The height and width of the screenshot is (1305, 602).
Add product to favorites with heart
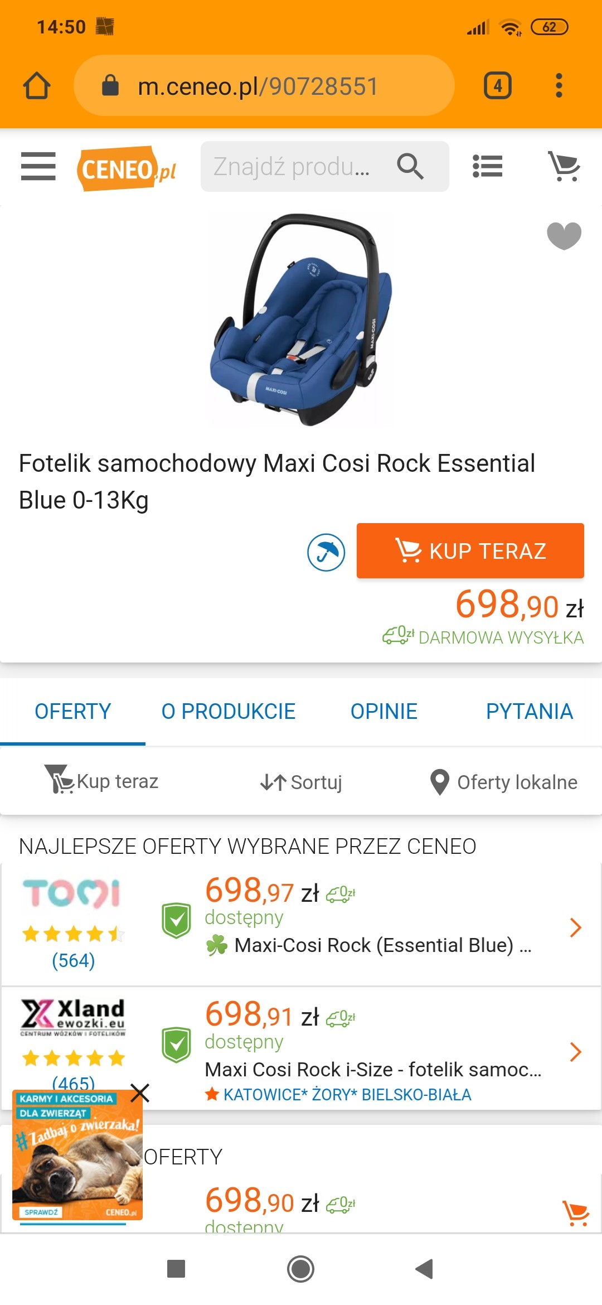(564, 235)
